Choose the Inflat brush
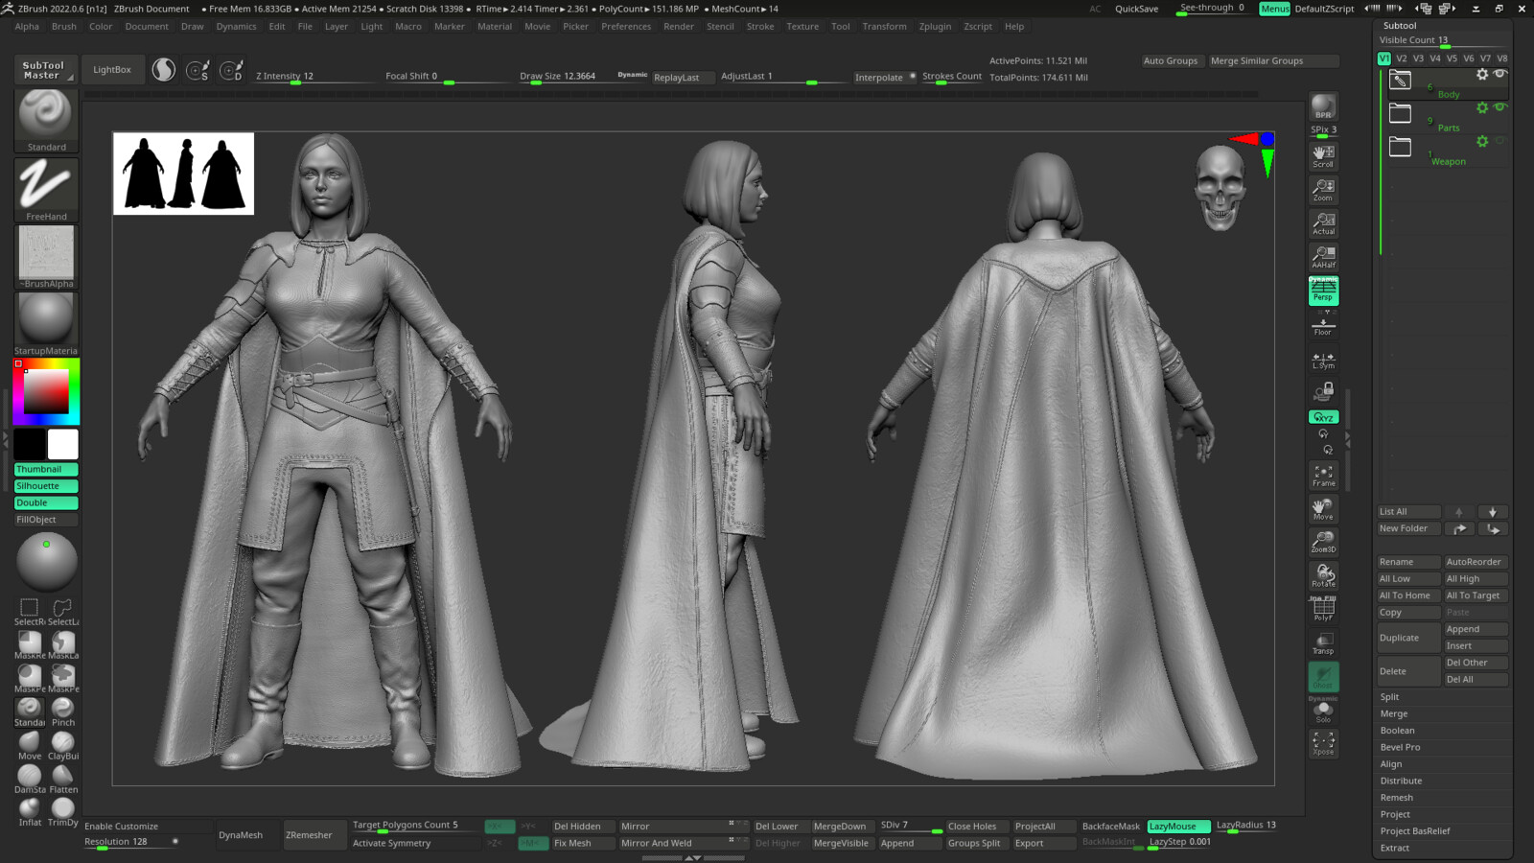The width and height of the screenshot is (1534, 863). 30,812
